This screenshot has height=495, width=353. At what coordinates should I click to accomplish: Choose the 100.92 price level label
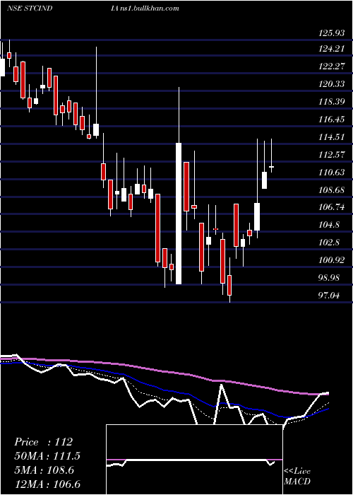331,260
